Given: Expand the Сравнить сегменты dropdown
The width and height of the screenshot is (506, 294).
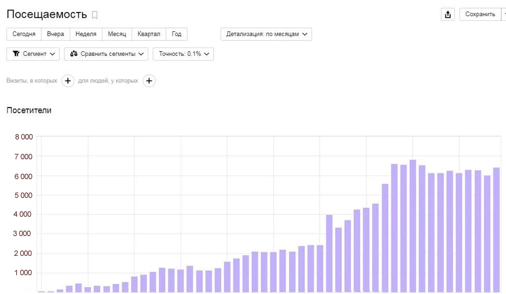Looking at the screenshot, I should click(106, 54).
